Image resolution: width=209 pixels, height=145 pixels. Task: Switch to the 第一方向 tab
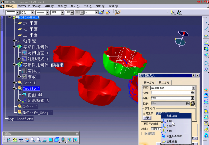click(x=149, y=83)
